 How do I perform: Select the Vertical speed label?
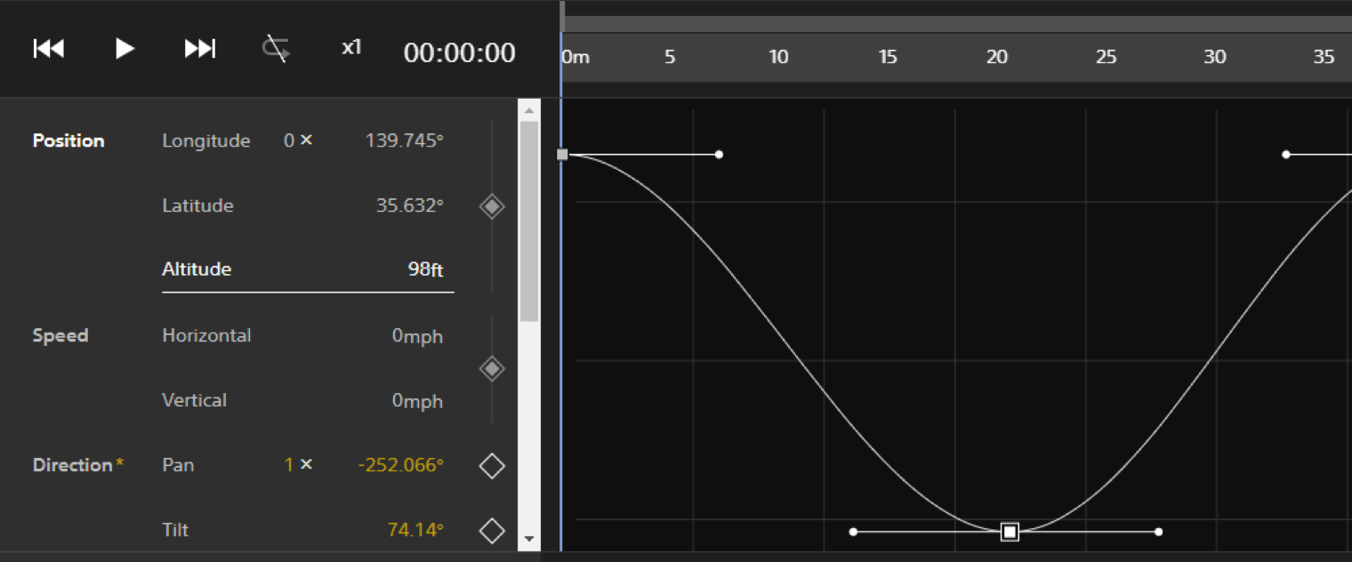pyautogui.click(x=194, y=400)
